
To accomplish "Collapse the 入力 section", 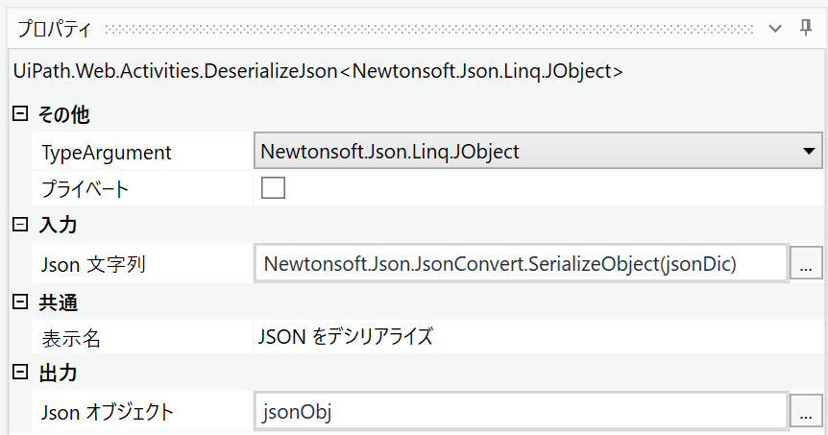I will 19,226.
